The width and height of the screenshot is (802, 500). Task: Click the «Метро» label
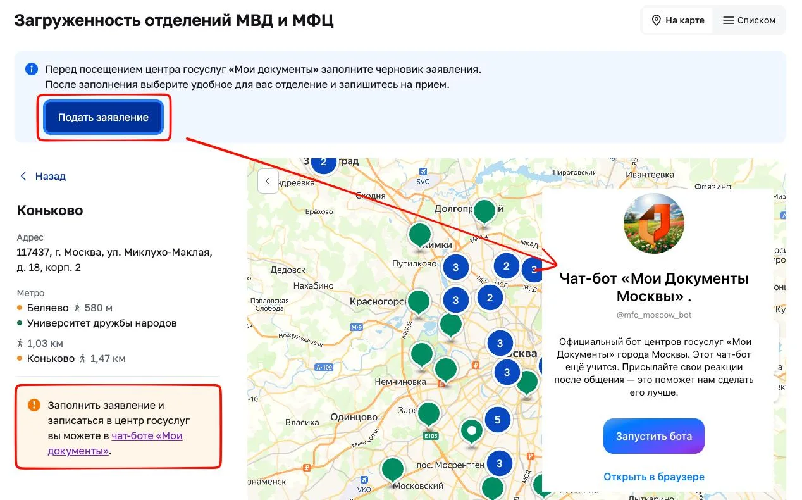(x=31, y=294)
